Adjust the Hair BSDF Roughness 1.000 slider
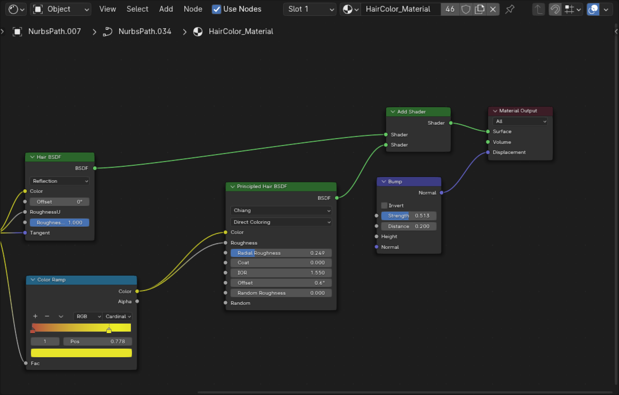The image size is (619, 395). 60,223
